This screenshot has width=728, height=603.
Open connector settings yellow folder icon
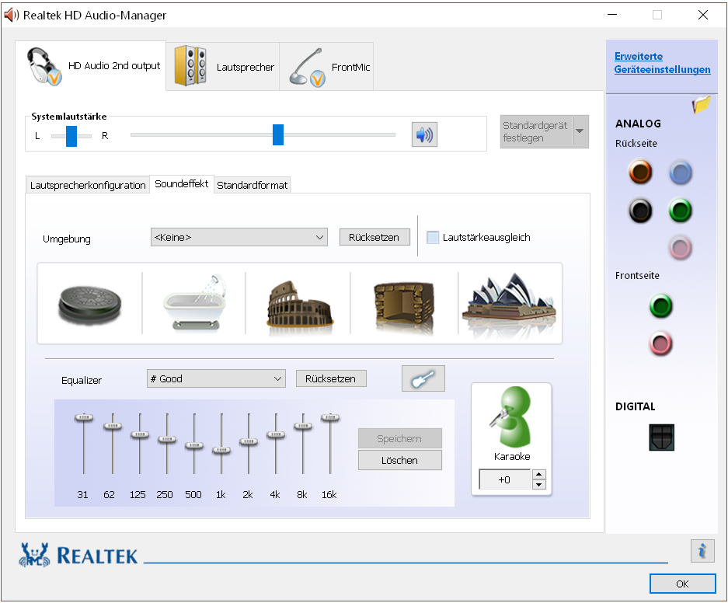pyautogui.click(x=701, y=104)
